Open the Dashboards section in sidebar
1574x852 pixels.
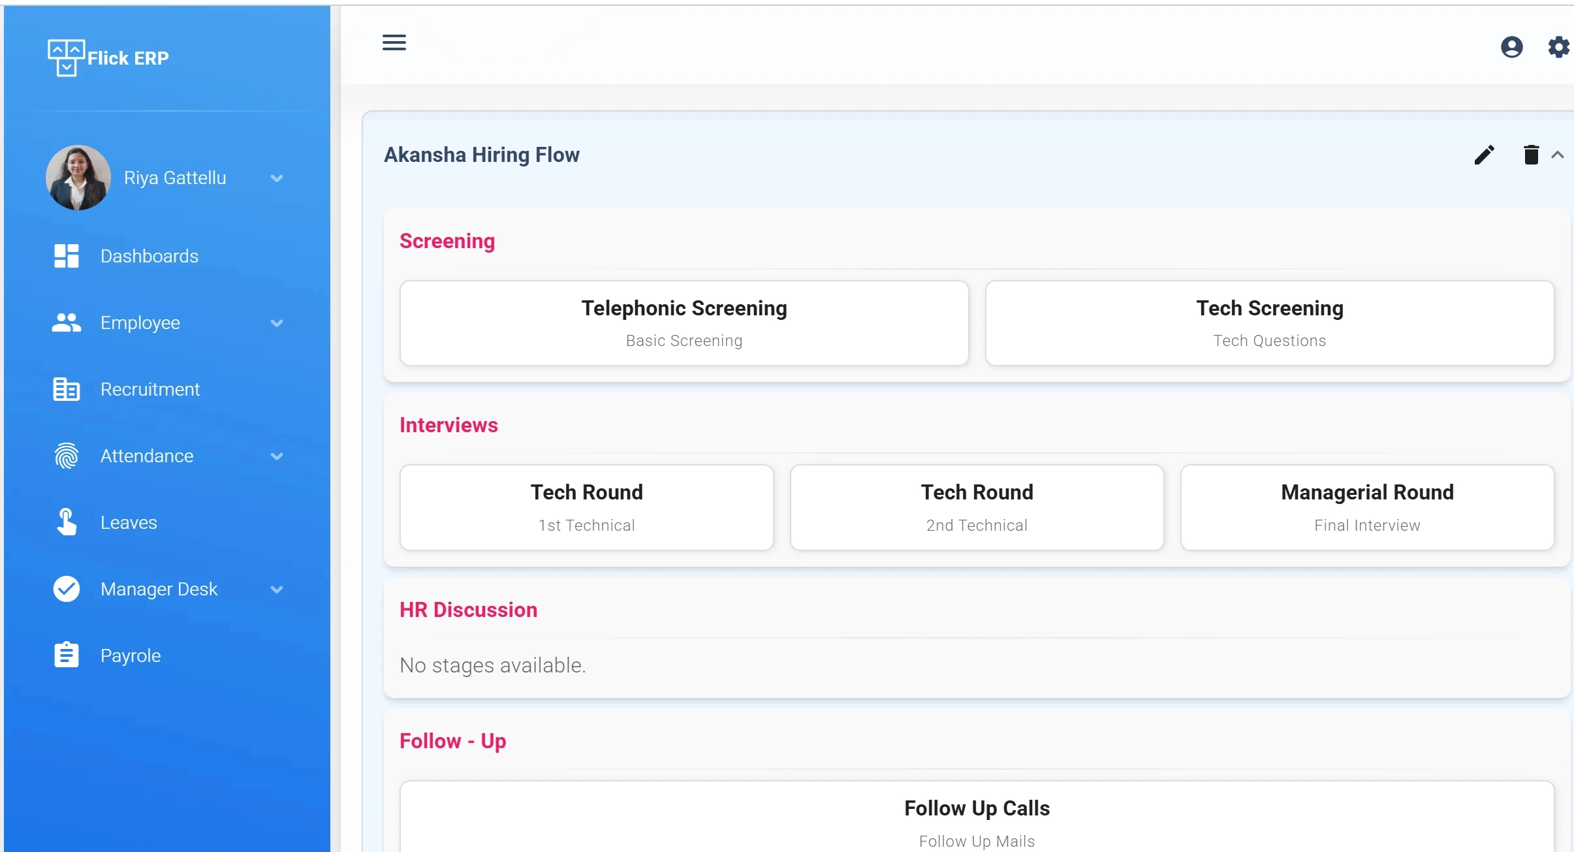[x=149, y=255]
